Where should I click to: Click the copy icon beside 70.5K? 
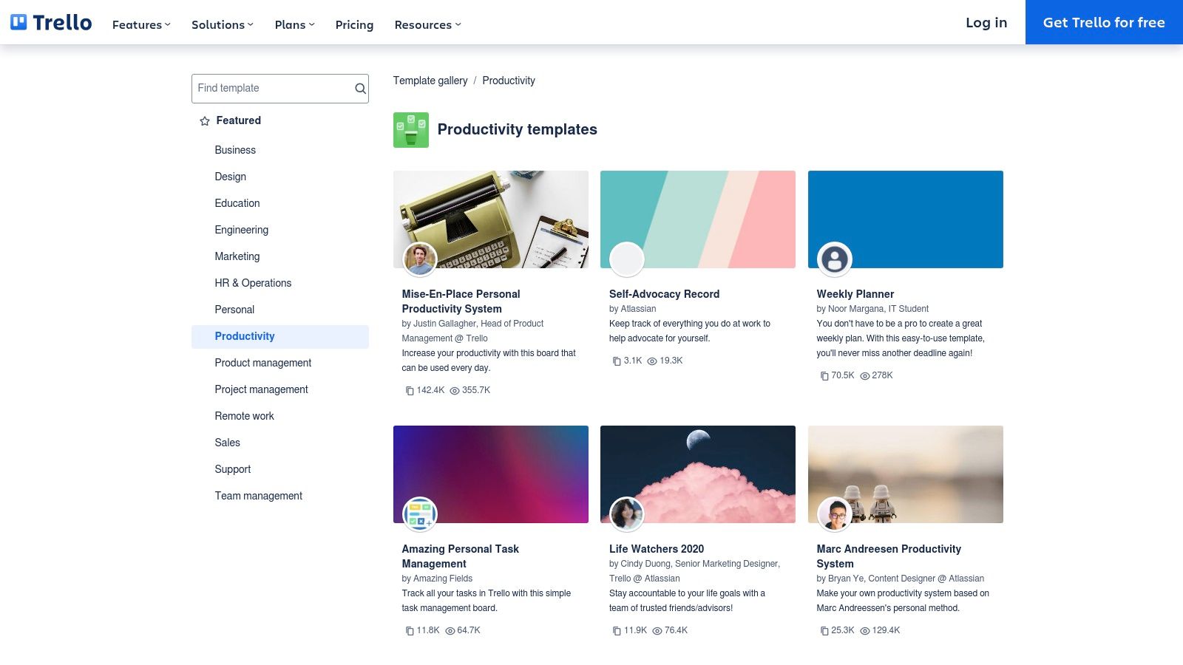(824, 376)
